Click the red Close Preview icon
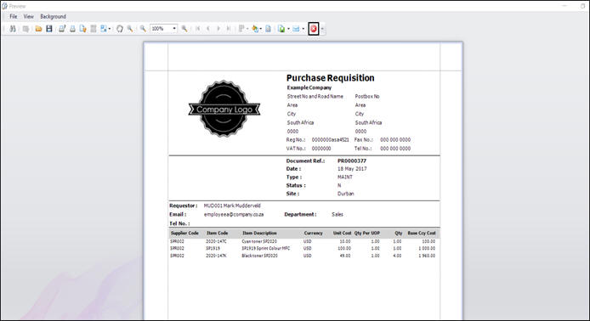 [314, 29]
